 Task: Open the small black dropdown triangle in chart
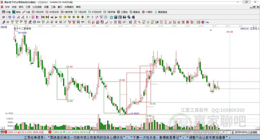tap(211, 30)
